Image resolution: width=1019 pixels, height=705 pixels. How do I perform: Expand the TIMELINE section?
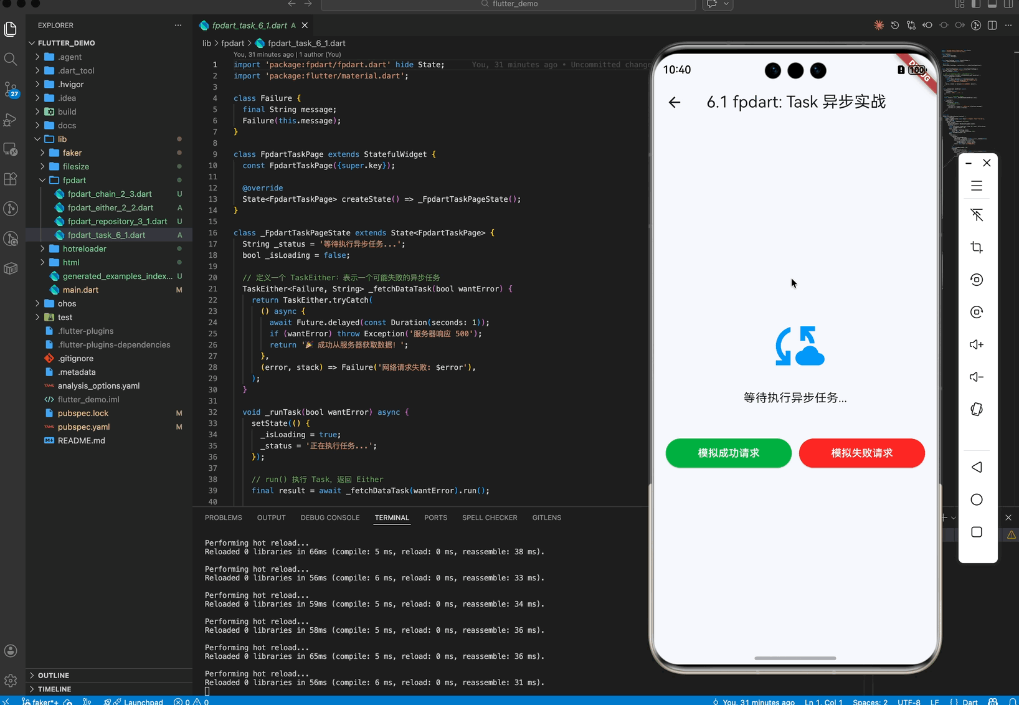tap(55, 689)
